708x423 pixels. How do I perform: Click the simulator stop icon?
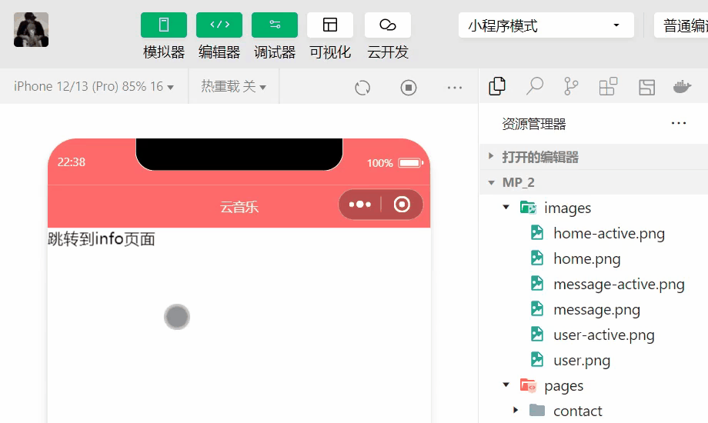(x=409, y=88)
